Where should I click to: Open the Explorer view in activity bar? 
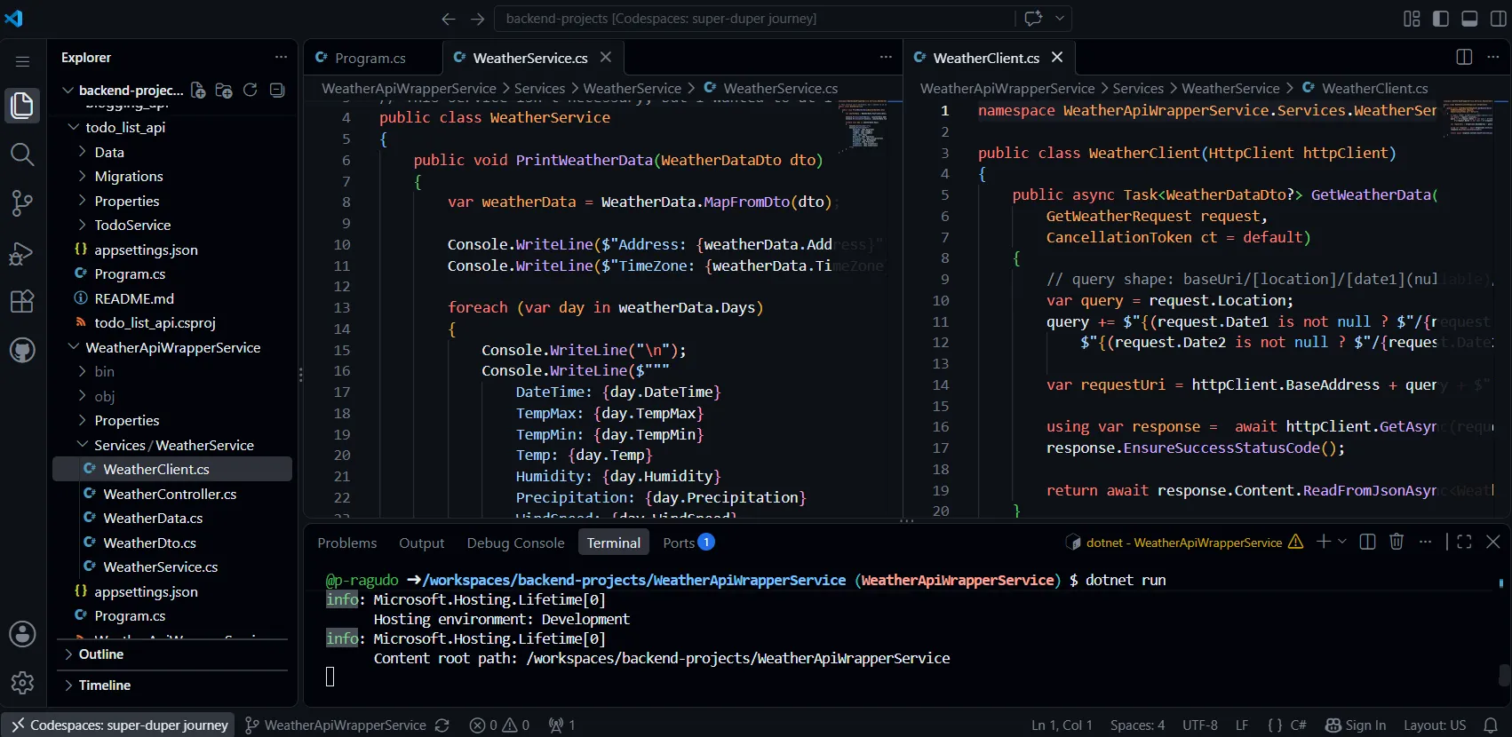(x=22, y=106)
